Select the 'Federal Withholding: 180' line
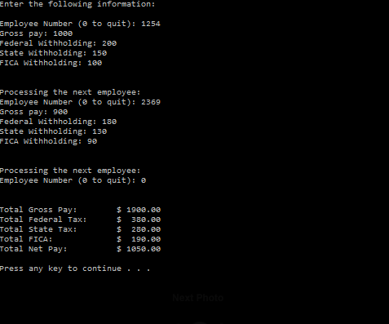This screenshot has height=324, width=389. (x=58, y=122)
